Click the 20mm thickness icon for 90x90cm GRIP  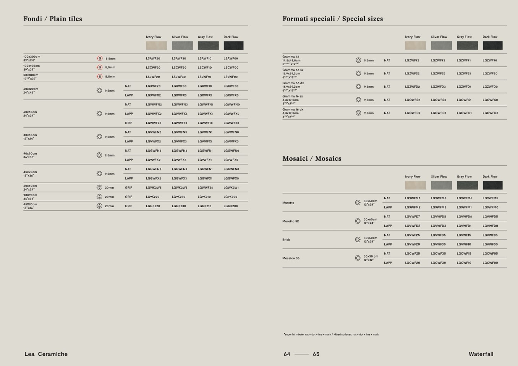coord(99,197)
